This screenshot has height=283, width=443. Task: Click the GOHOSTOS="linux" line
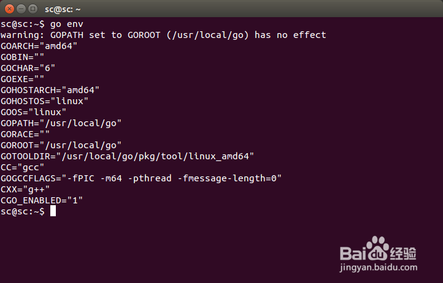pyautogui.click(x=44, y=101)
